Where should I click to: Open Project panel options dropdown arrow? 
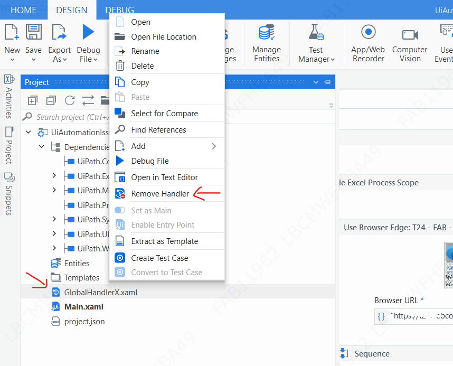(316, 82)
